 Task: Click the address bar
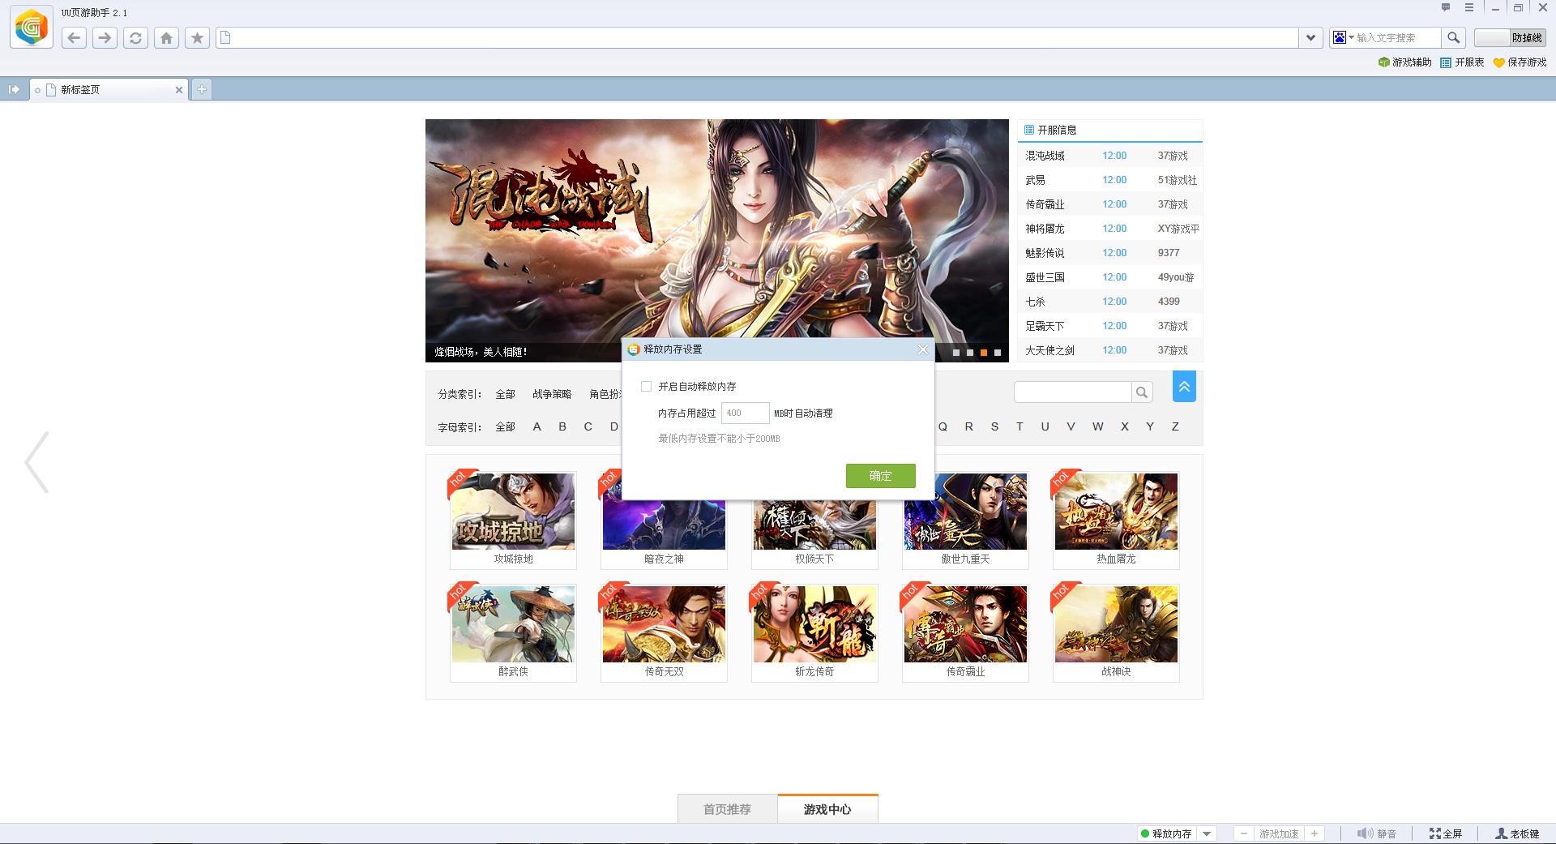[757, 37]
